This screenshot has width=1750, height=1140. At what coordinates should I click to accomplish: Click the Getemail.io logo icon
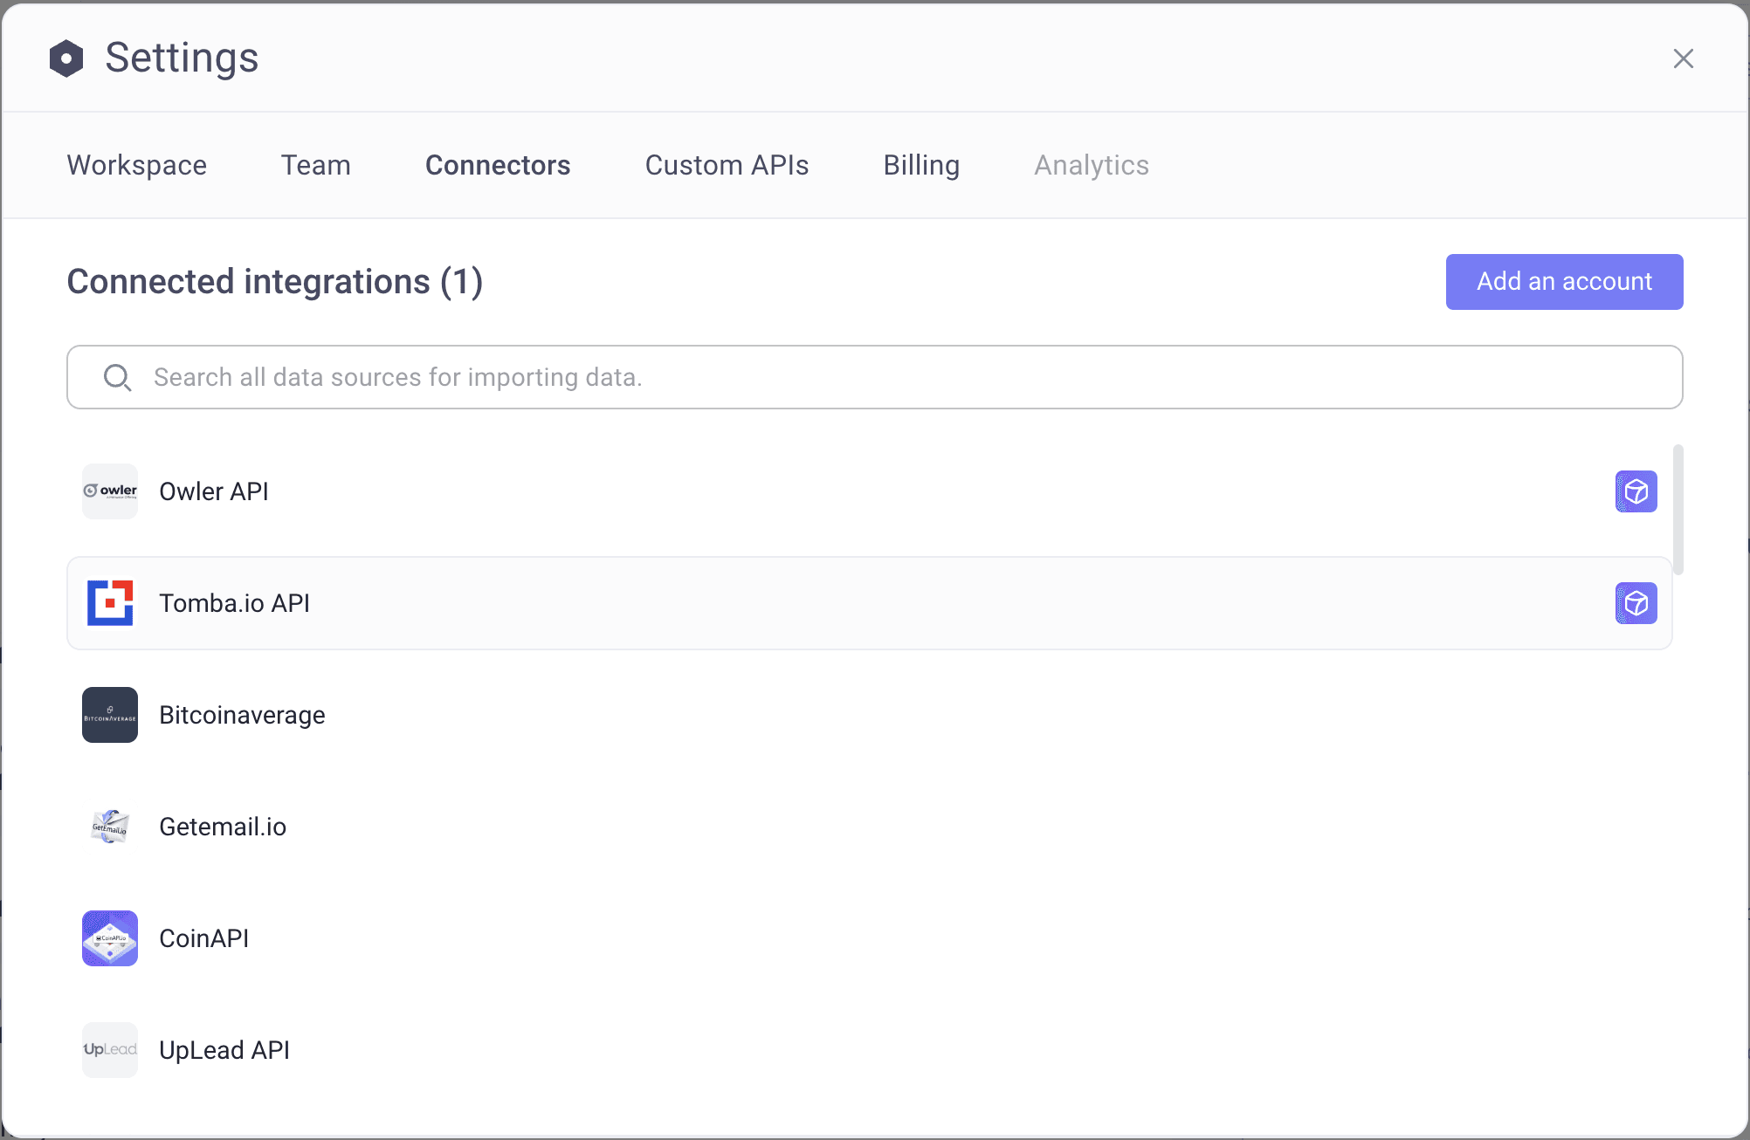click(x=109, y=826)
